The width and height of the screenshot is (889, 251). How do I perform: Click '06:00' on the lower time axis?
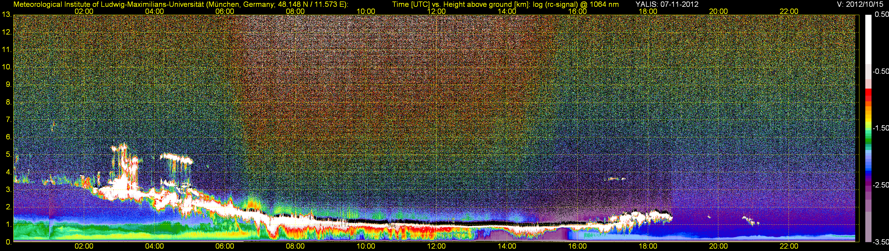tap(225, 247)
